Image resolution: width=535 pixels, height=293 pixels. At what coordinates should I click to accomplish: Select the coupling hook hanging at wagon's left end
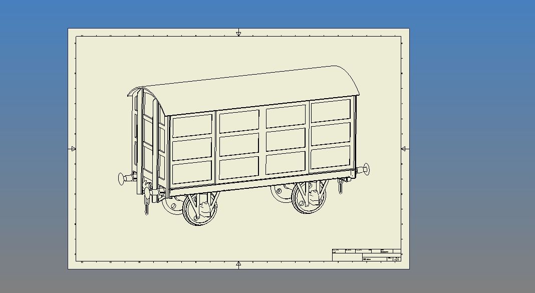[x=146, y=205]
